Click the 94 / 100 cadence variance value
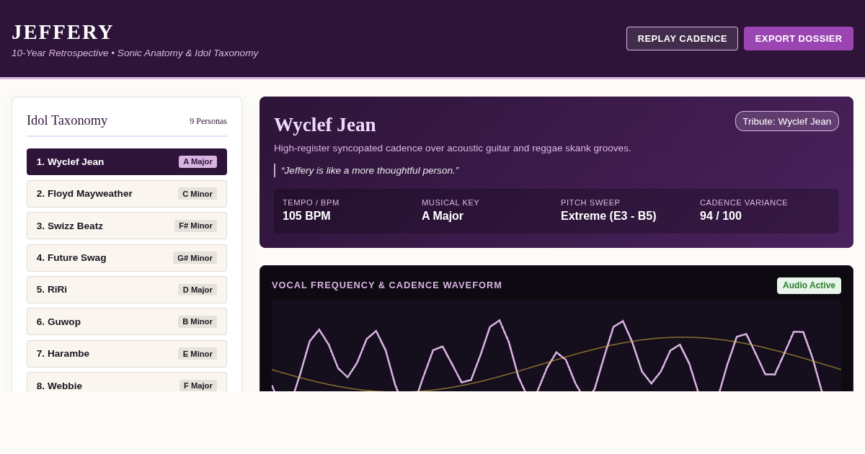The image size is (865, 454). pyautogui.click(x=721, y=216)
